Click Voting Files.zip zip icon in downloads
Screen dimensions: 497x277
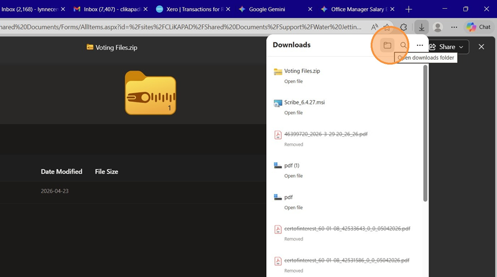point(278,72)
